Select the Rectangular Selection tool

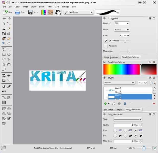[x=4, y=109]
